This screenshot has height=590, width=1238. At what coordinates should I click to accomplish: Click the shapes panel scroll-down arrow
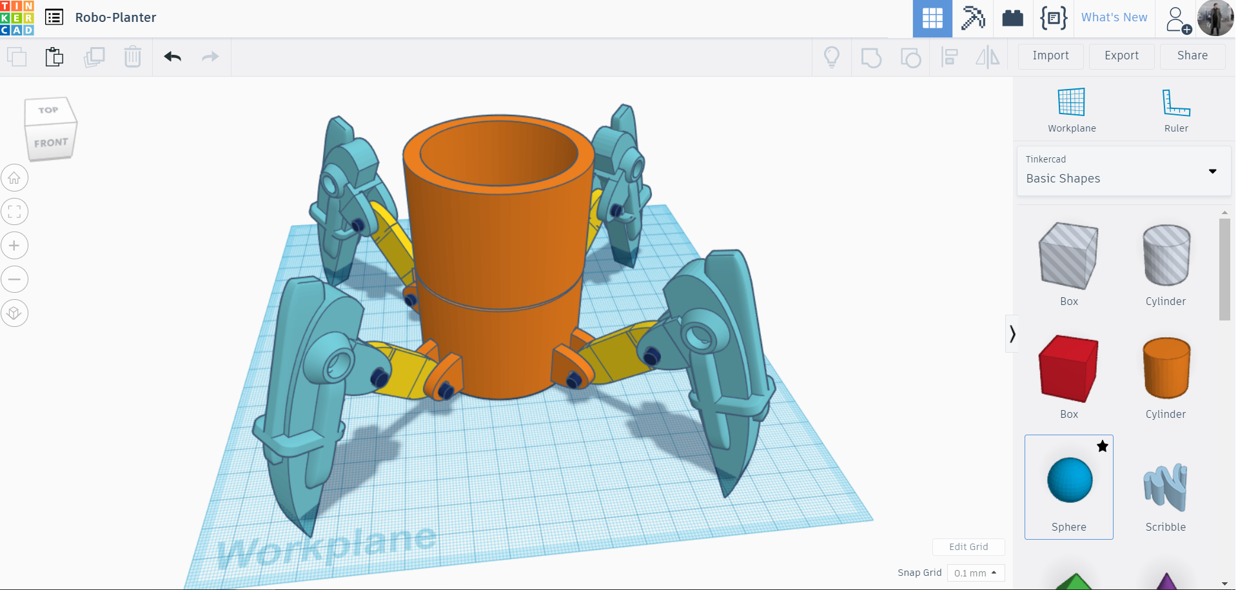click(x=1224, y=584)
